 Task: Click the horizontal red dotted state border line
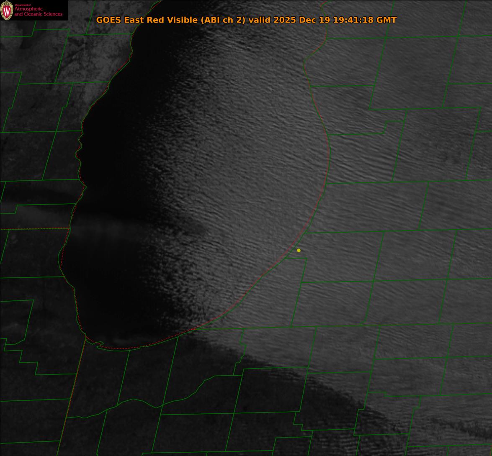click(x=33, y=229)
